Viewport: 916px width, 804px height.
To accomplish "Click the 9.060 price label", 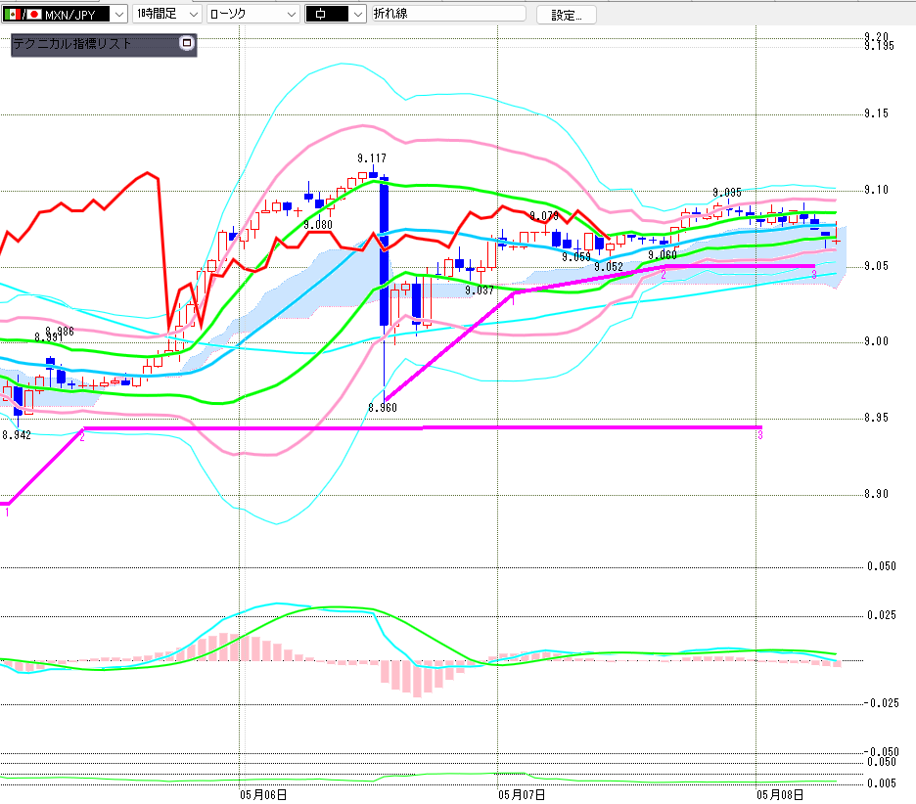I will pyautogui.click(x=663, y=255).
